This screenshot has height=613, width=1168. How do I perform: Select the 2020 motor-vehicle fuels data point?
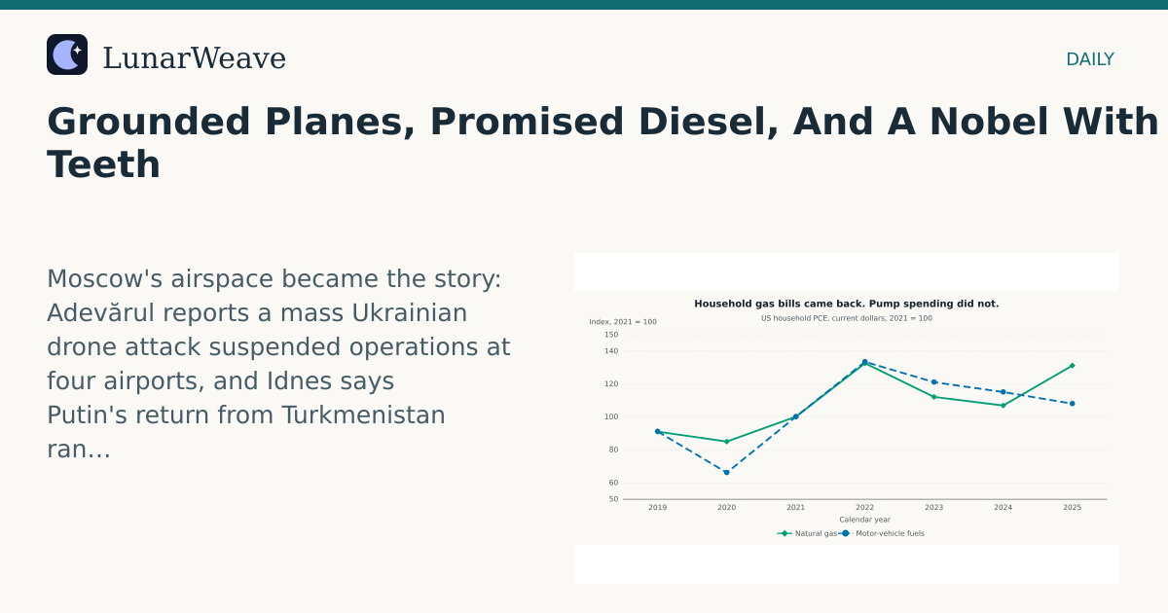[726, 472]
